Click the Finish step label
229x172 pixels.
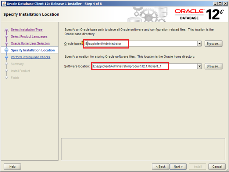click(x=15, y=78)
